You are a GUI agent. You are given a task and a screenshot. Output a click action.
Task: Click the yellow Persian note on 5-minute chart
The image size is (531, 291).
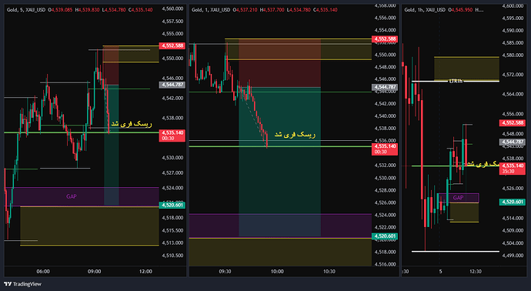tap(132, 124)
